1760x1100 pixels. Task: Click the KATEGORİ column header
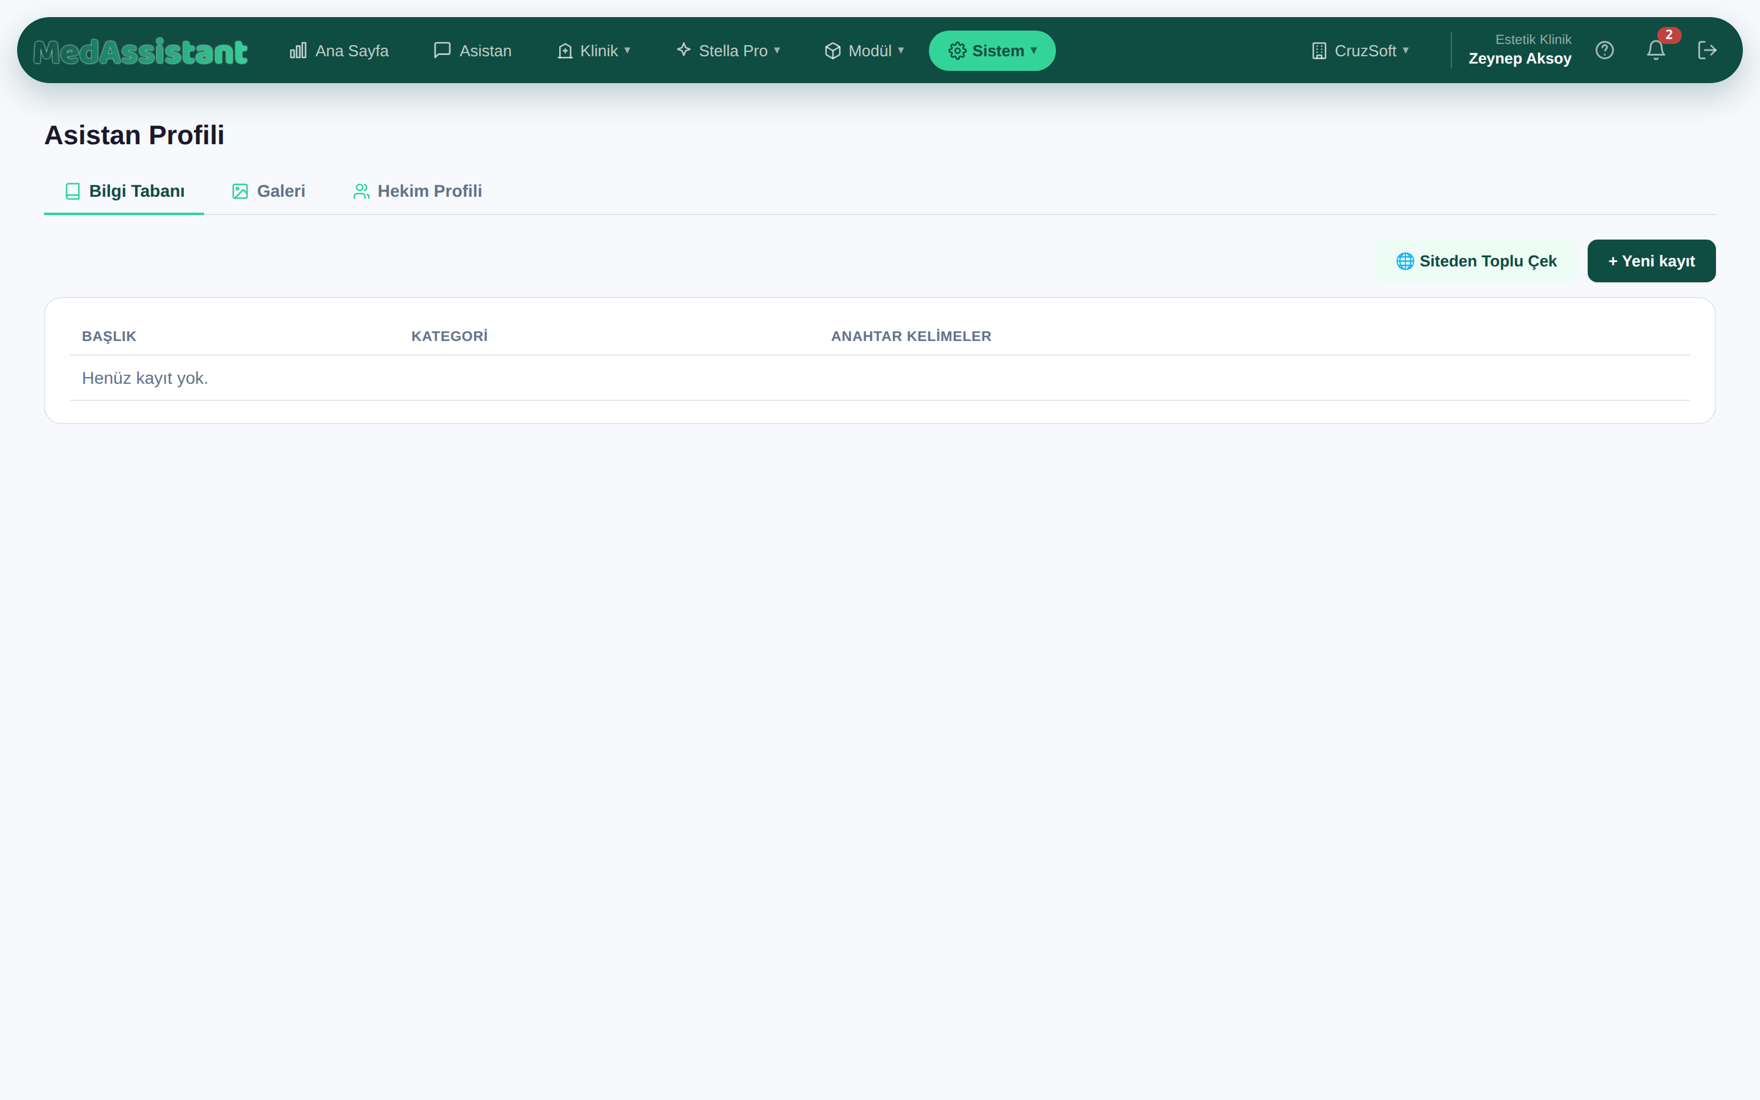449,336
